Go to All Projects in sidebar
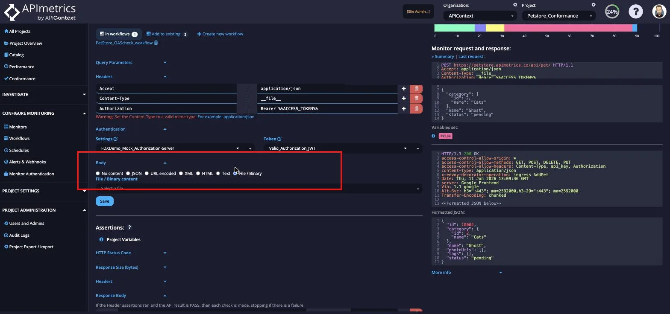Viewport: 670px width, 314px height. point(18,32)
